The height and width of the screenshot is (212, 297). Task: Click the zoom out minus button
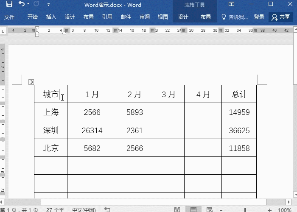click(221, 210)
